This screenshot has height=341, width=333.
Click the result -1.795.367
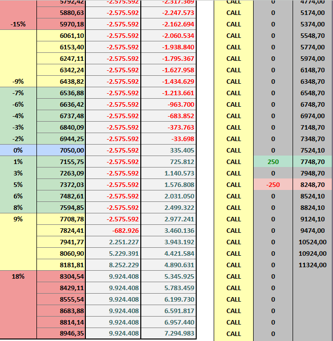(x=169, y=59)
